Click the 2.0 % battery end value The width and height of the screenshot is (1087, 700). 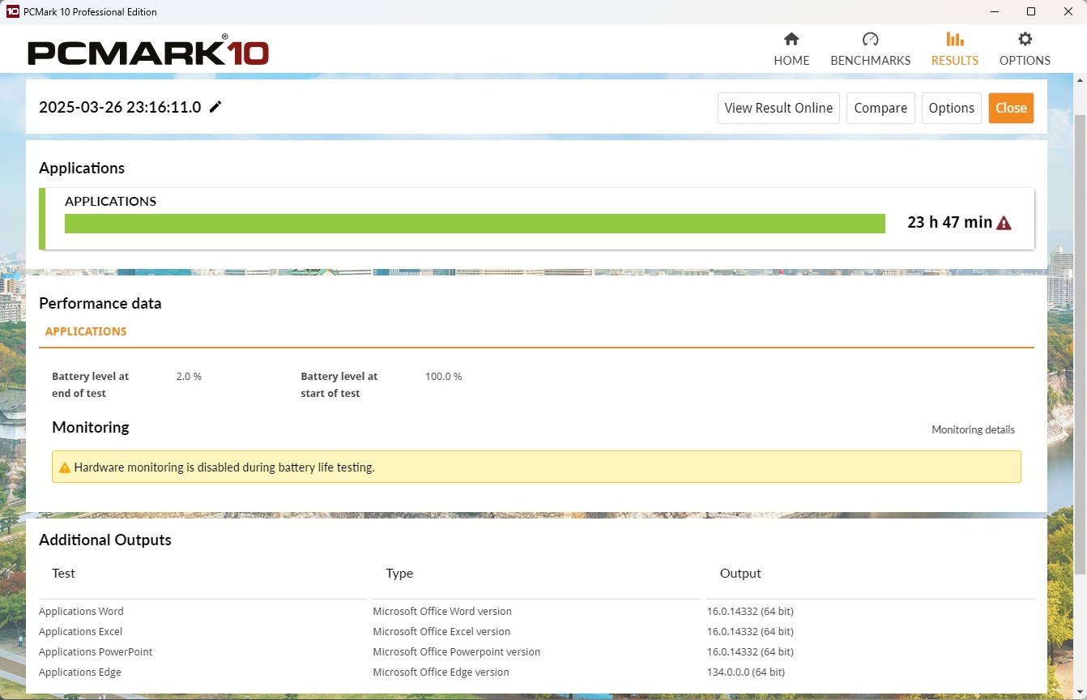point(189,377)
